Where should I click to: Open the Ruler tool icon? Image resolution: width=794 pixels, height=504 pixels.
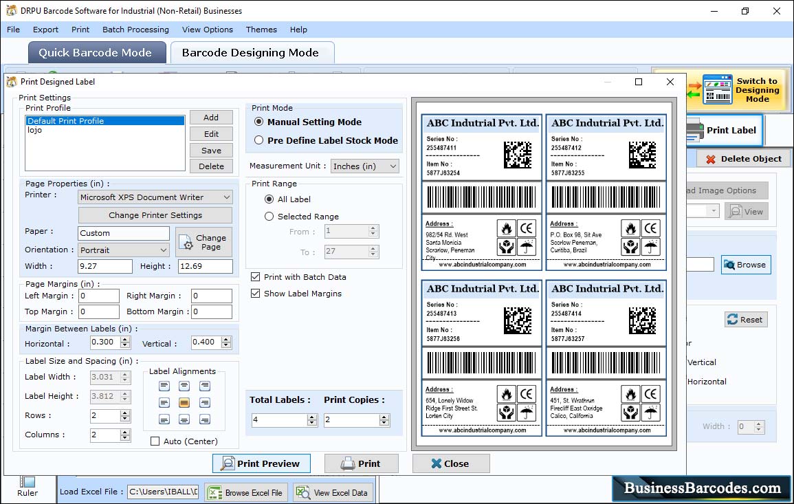pos(27,482)
